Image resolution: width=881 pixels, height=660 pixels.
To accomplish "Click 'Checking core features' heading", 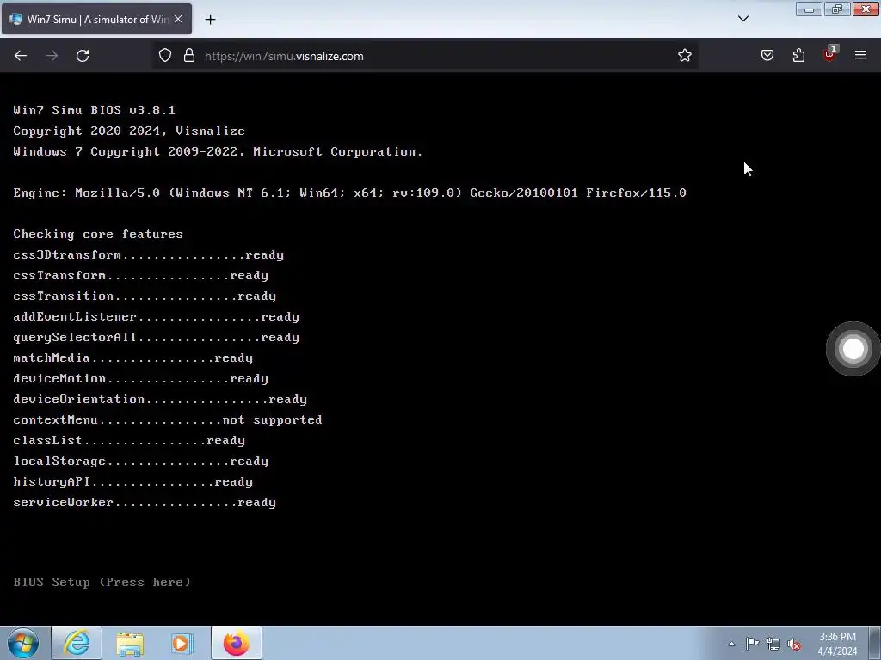I will 98,234.
